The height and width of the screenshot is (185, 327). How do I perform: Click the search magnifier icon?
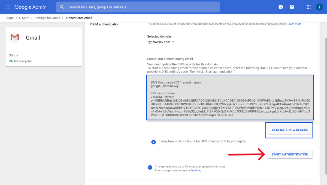62,7
